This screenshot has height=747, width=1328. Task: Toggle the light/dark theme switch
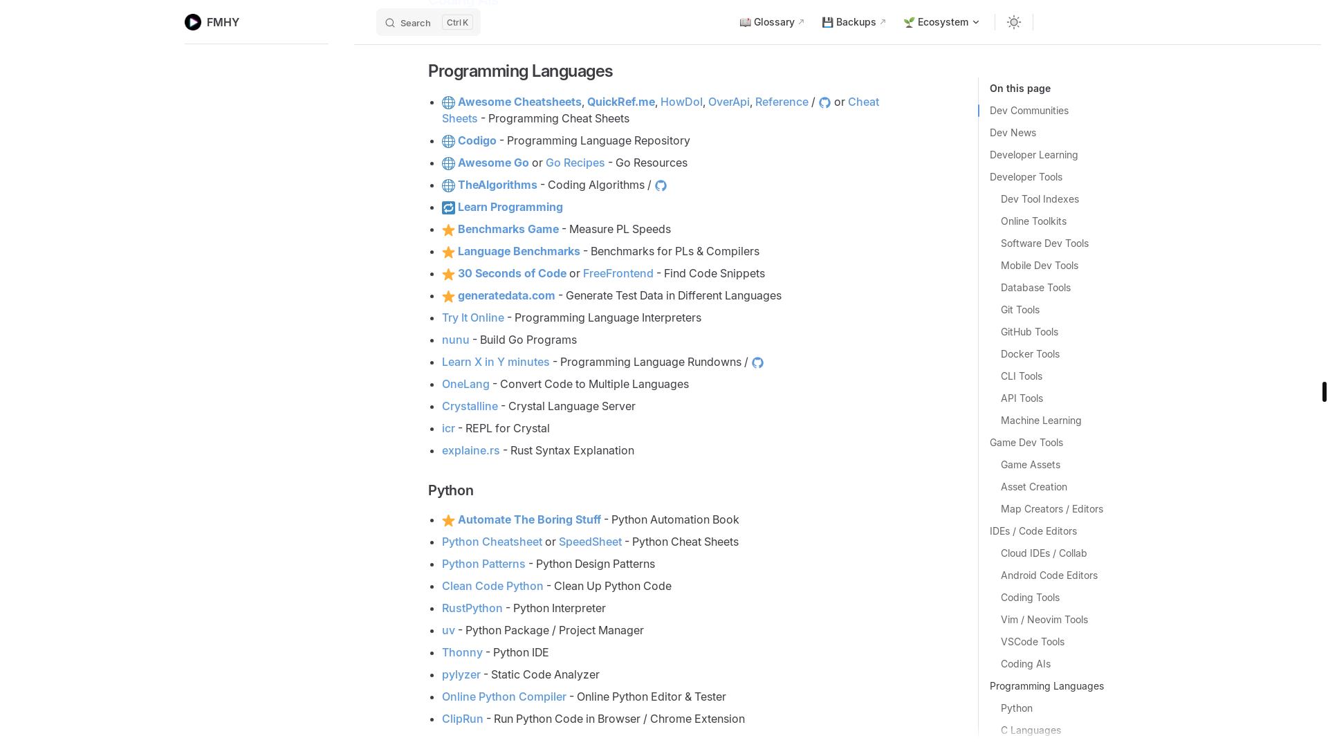point(1014,22)
